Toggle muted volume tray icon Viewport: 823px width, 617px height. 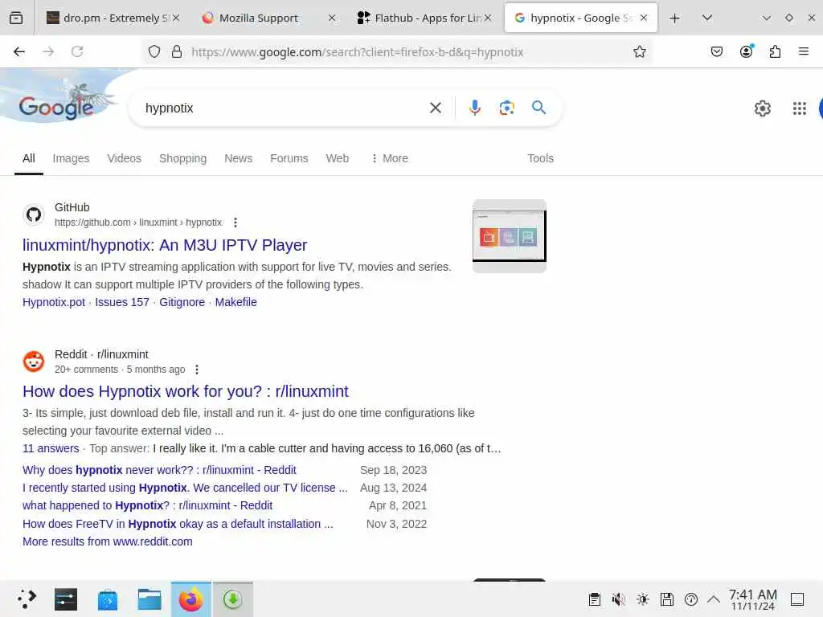click(x=618, y=599)
